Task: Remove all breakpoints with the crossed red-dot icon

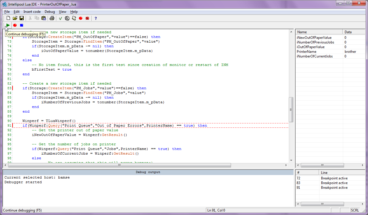Action: 87,18
